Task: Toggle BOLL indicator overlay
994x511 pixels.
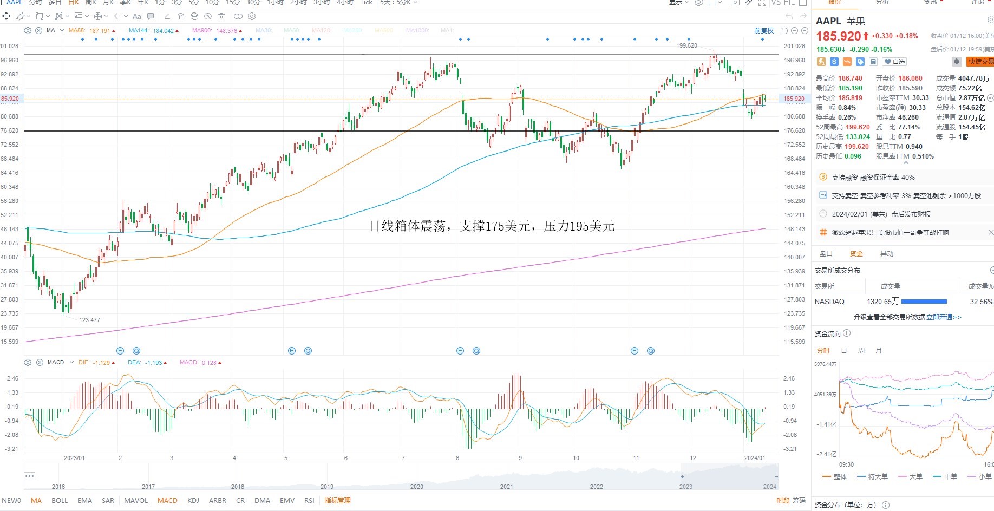Action: (x=60, y=501)
